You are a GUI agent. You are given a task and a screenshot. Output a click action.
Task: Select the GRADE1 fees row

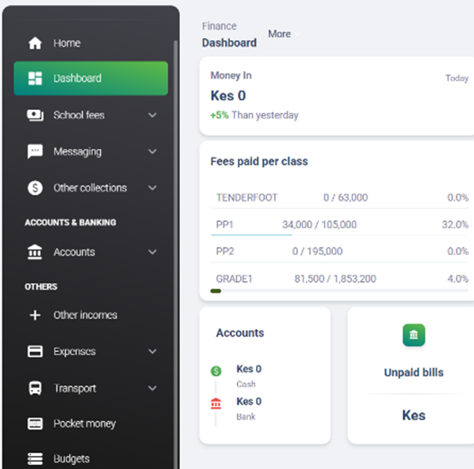coord(342,279)
